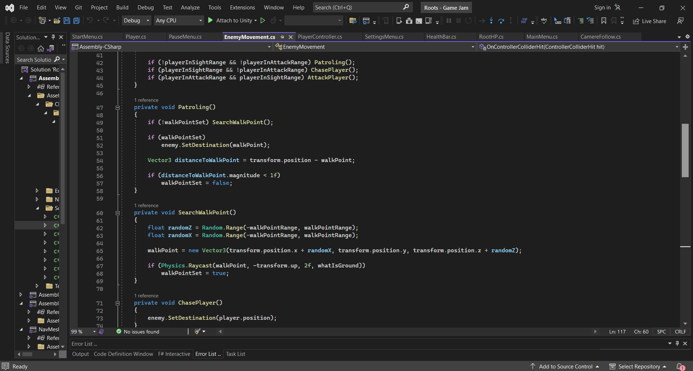Image resolution: width=693 pixels, height=371 pixels.
Task: Undo the last edit
Action: pyautogui.click(x=90, y=21)
